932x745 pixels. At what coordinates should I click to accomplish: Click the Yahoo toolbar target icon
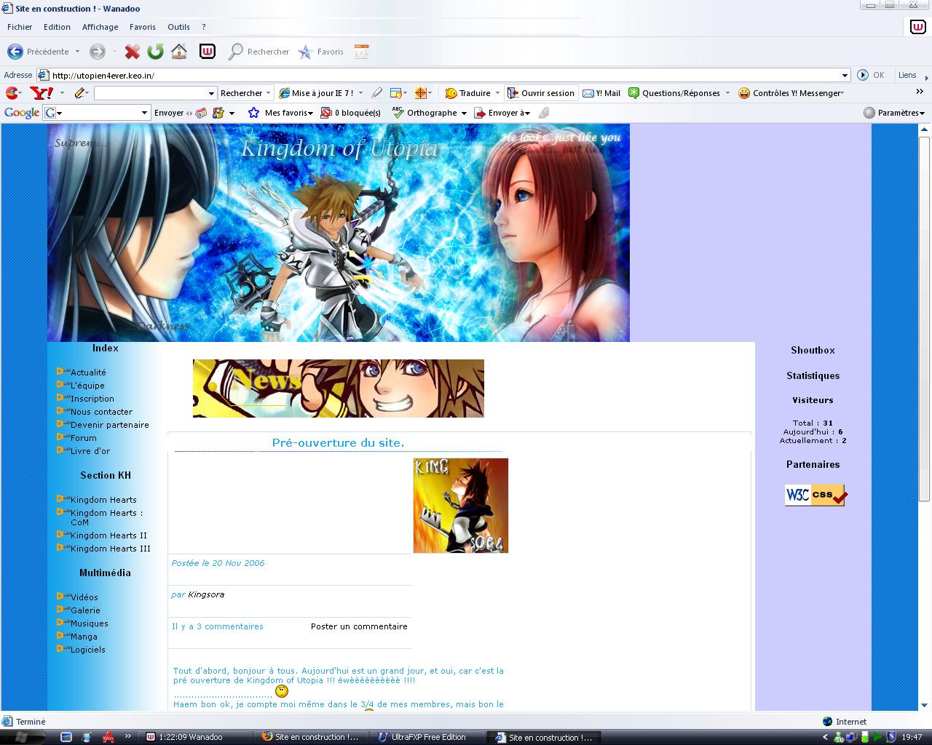[x=420, y=93]
